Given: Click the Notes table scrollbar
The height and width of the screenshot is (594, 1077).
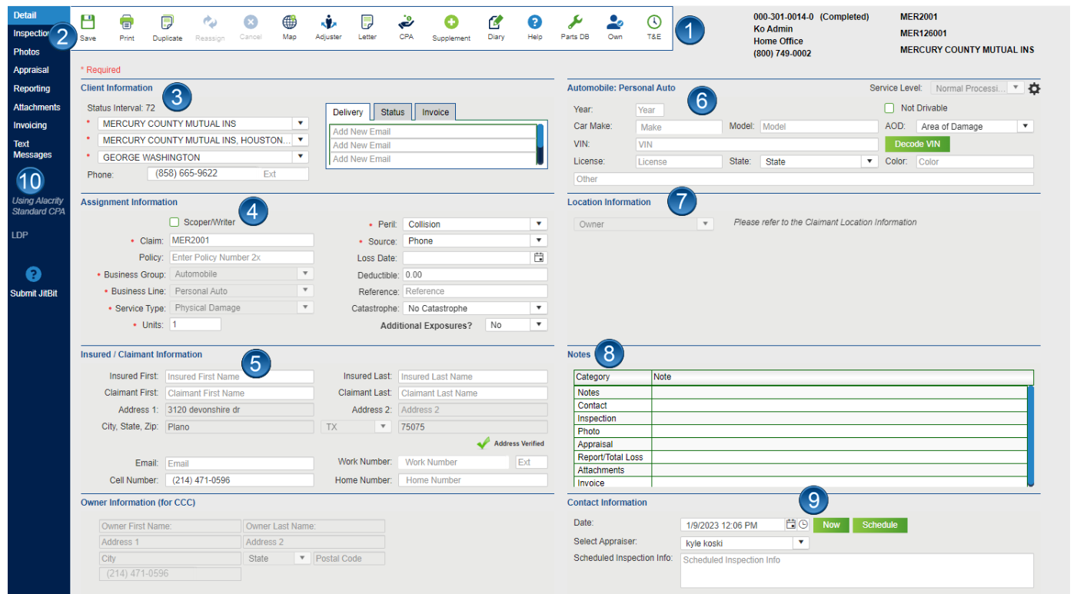Looking at the screenshot, I should (x=1031, y=436).
